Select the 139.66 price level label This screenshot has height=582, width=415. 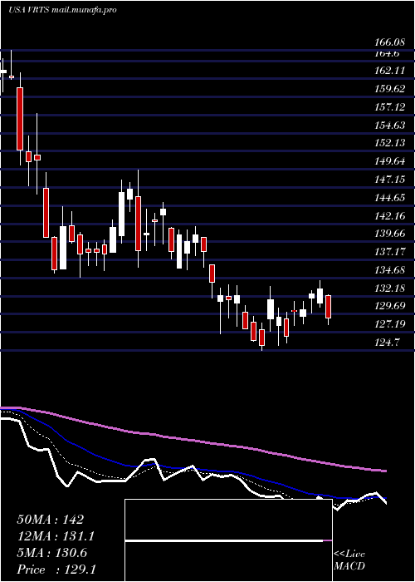[389, 234]
